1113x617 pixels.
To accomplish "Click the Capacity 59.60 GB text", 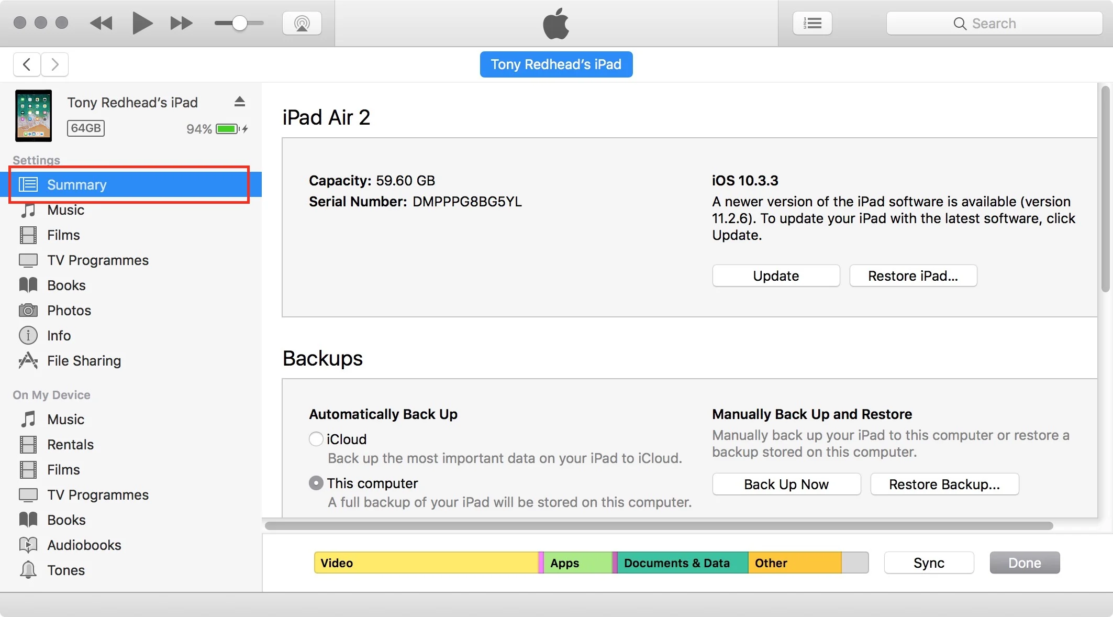I will coord(372,181).
